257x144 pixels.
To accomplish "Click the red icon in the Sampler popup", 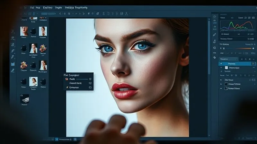I will point(67,79).
